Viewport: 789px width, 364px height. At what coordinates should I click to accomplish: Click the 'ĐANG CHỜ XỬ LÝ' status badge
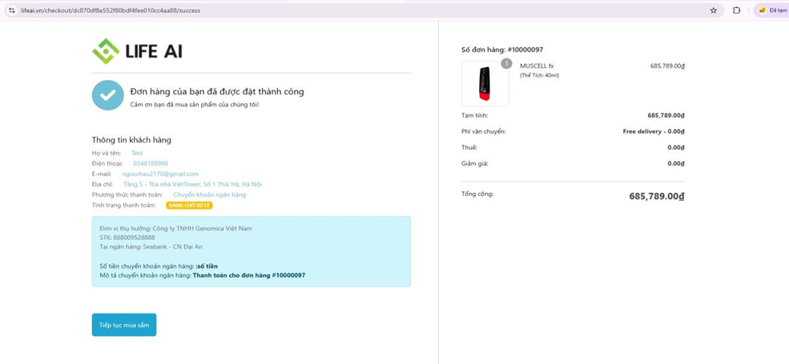(189, 206)
